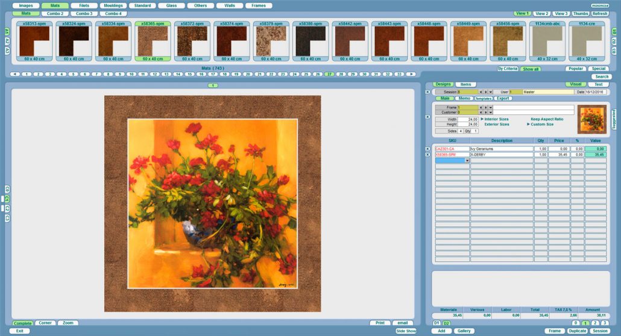Open the Images category tab
This screenshot has width=621, height=336.
point(26,5)
